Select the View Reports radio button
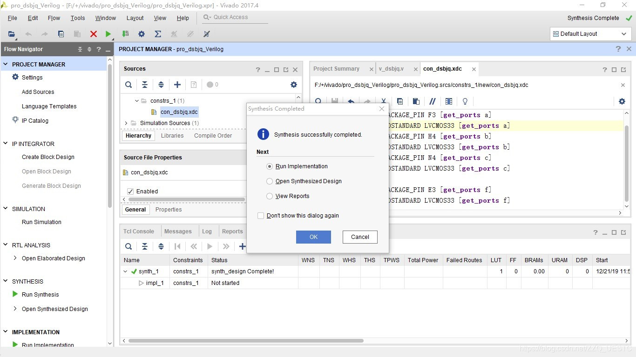The height and width of the screenshot is (357, 636). (x=270, y=196)
